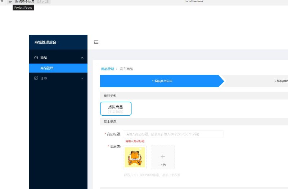The width and height of the screenshot is (288, 189).
Task: Click the red 请输入商品标题 error message
Action: 135,141
